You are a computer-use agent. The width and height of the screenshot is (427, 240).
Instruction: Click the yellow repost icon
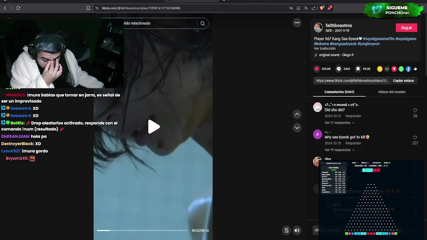point(380,69)
